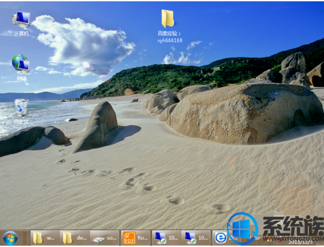Open first '10...' remote desktop taskbar item
The height and width of the screenshot is (247, 324).
coord(166,238)
